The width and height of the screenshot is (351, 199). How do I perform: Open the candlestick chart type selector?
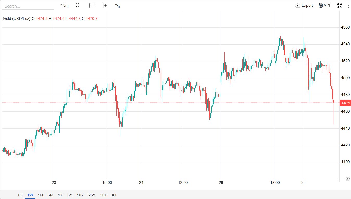click(77, 5)
